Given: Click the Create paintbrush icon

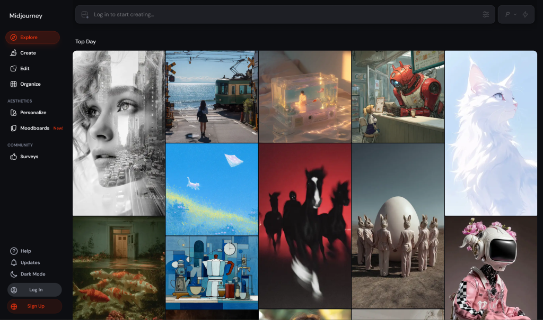Looking at the screenshot, I should 14,53.
